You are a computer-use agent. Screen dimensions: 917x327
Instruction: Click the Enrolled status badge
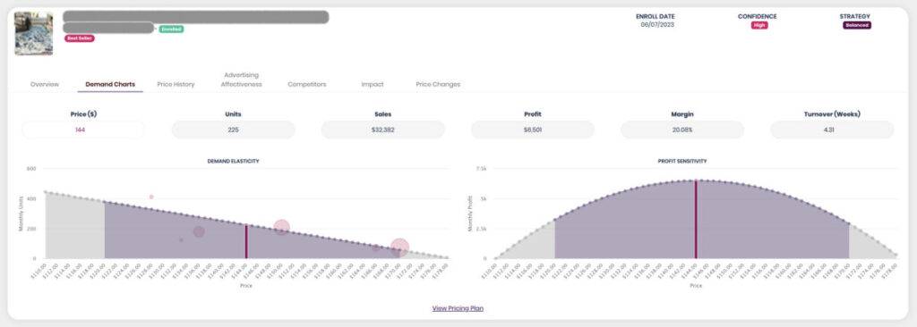click(x=171, y=29)
